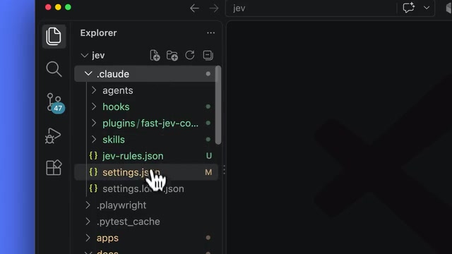The height and width of the screenshot is (254, 452).
Task: Click the macOS green zoom button
Action: [x=68, y=7]
